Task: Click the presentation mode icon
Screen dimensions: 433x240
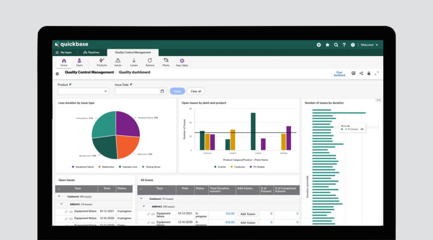Action: click(x=353, y=73)
